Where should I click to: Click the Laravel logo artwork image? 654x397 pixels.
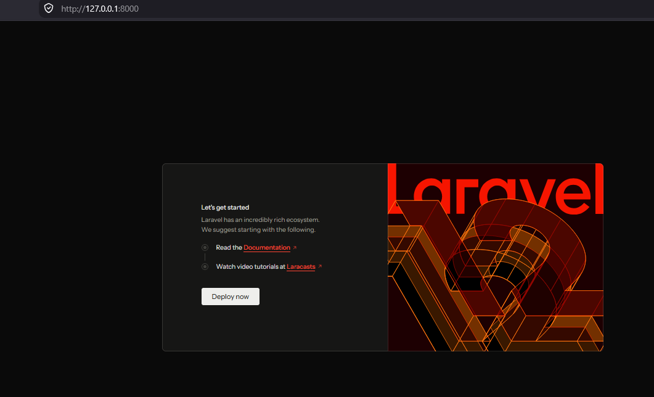(496, 257)
